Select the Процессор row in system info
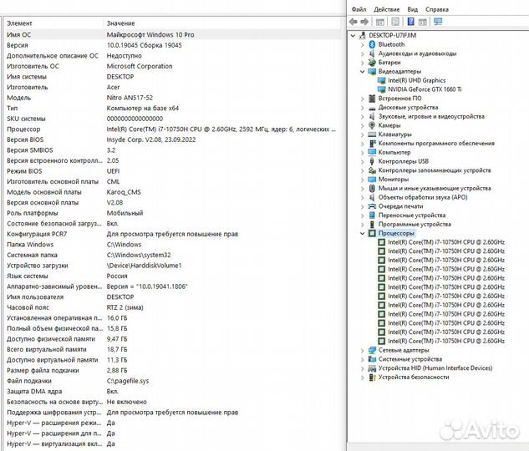This screenshot has width=529, height=451. [173, 129]
